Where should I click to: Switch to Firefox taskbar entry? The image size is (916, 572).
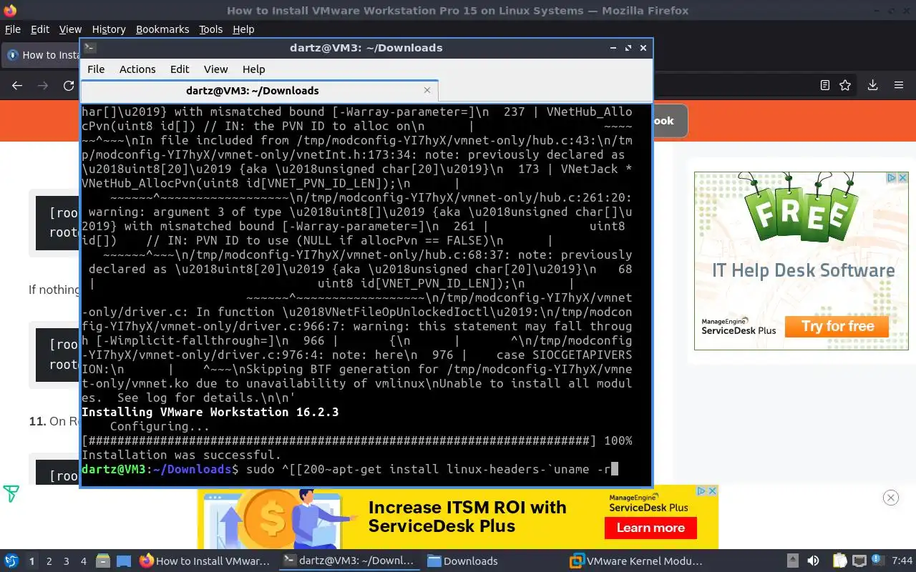205,561
